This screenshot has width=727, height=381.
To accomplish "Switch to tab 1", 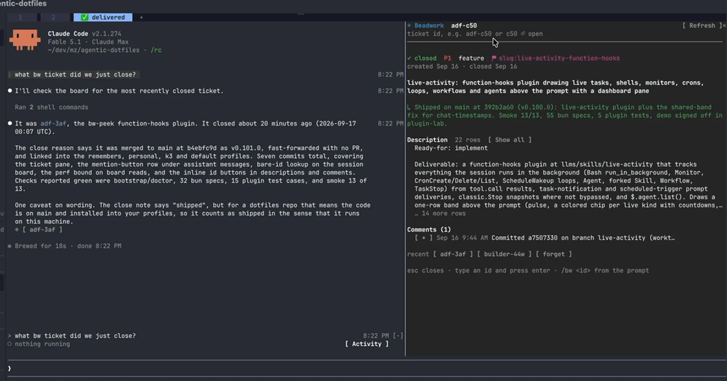I will (21, 17).
